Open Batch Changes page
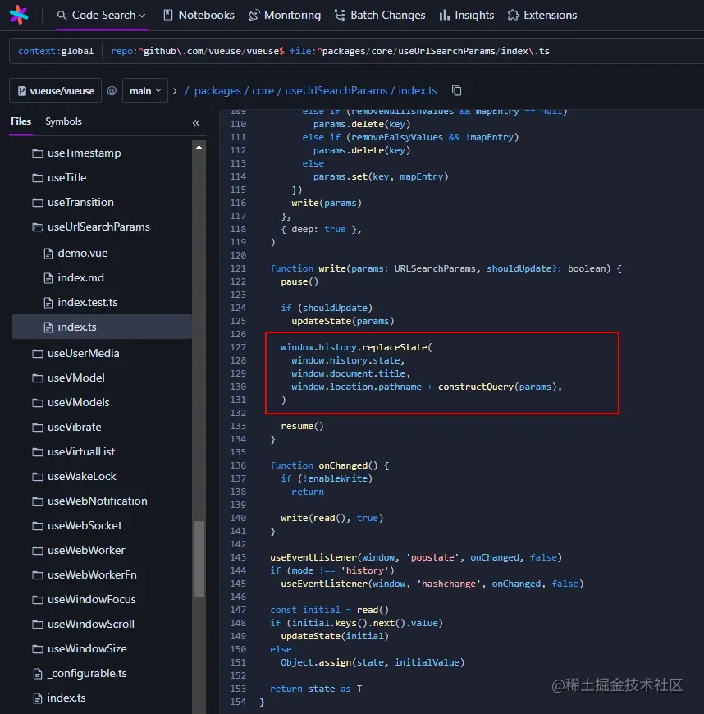 click(x=380, y=15)
